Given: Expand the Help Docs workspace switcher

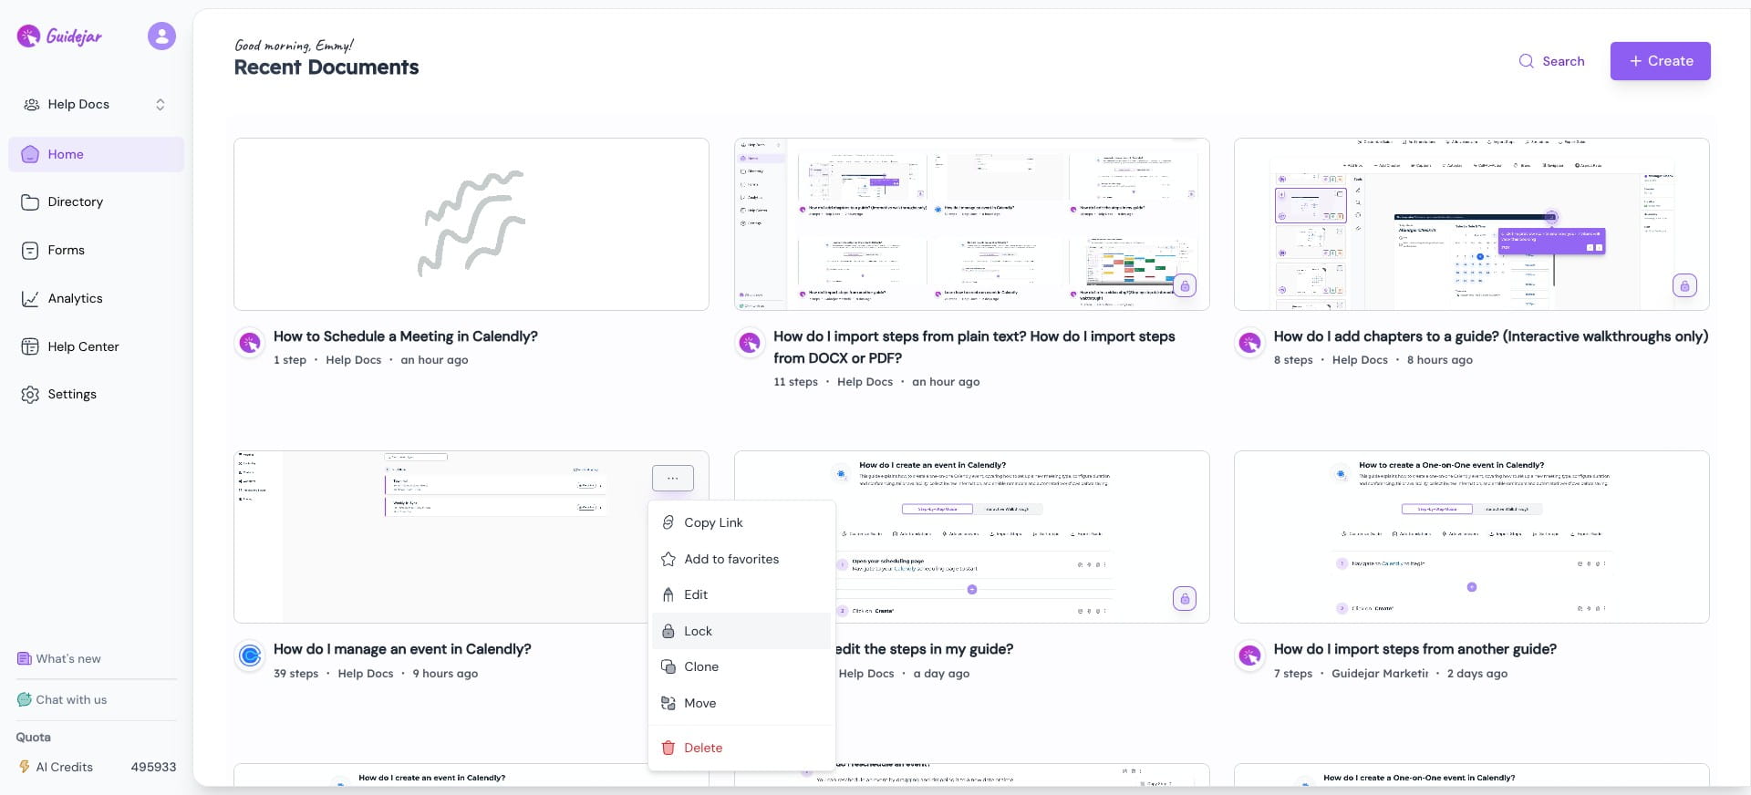Looking at the screenshot, I should click(x=96, y=105).
